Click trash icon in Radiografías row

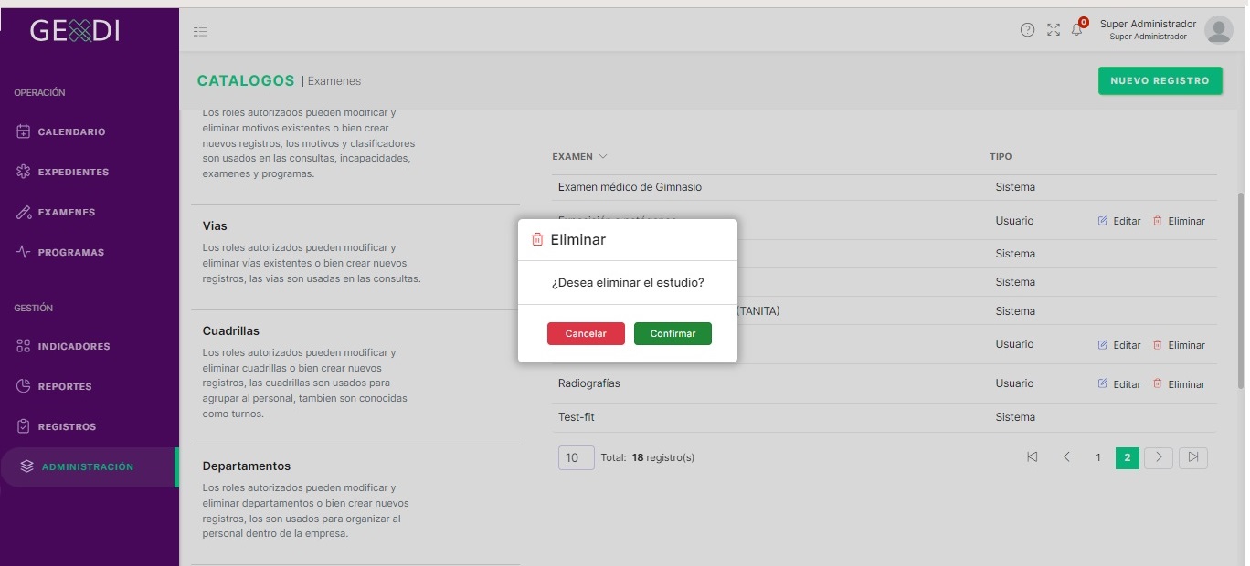click(1158, 384)
